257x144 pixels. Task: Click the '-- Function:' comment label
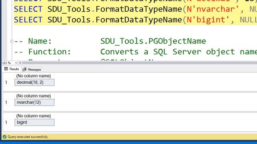point(43,52)
